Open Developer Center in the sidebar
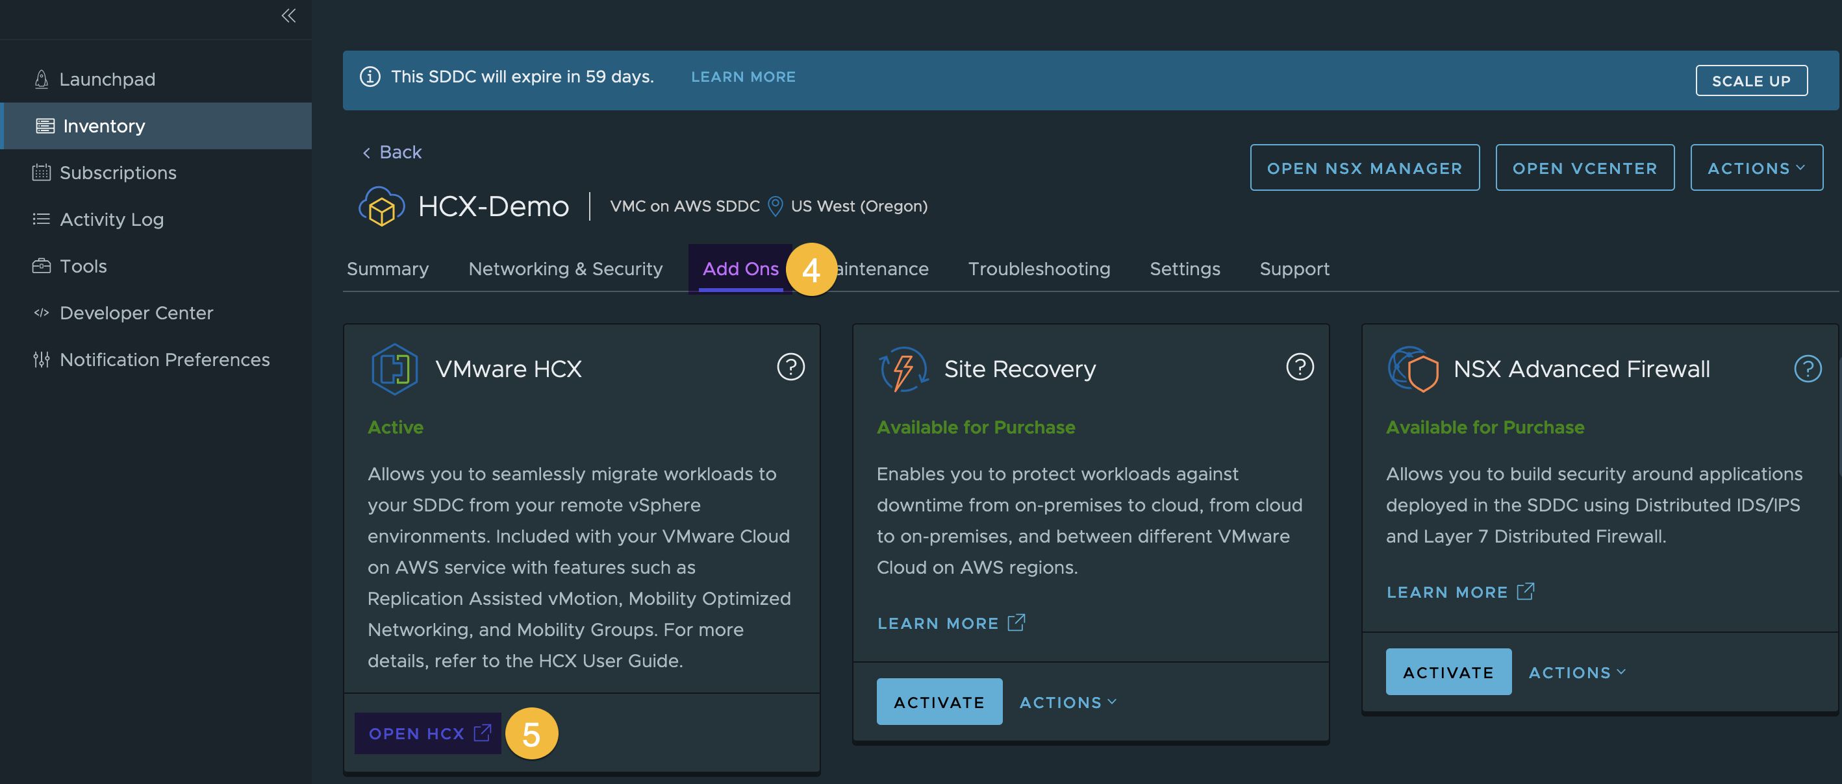 pos(156,312)
